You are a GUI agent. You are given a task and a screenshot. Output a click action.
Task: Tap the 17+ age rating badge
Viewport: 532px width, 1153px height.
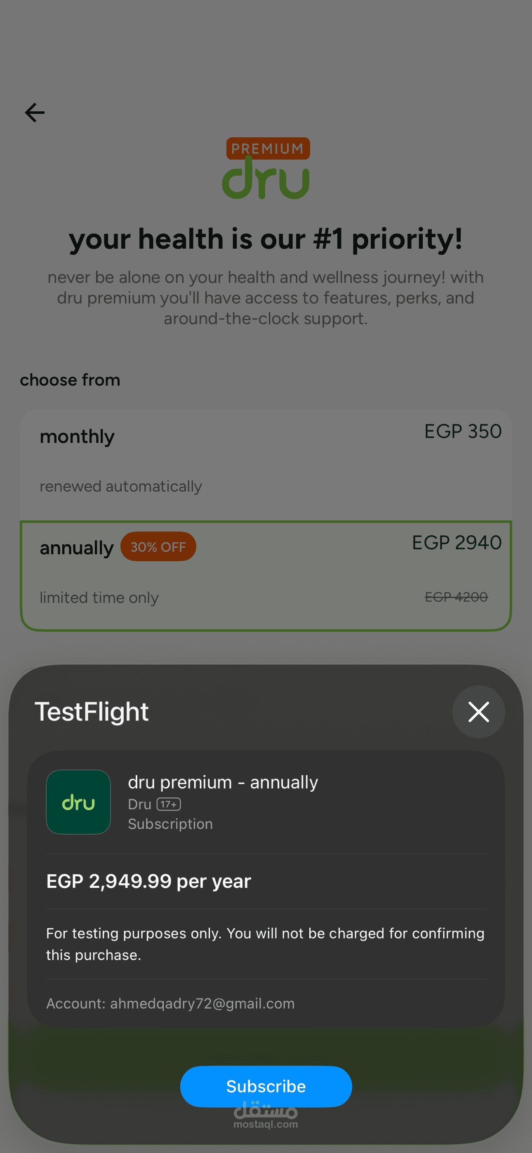click(168, 804)
